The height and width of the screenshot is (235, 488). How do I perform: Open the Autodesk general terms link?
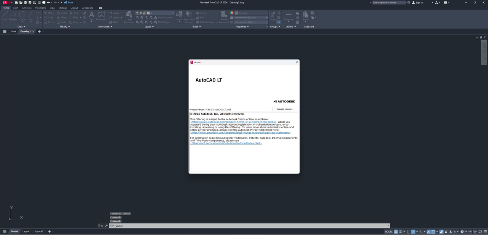pyautogui.click(x=233, y=122)
